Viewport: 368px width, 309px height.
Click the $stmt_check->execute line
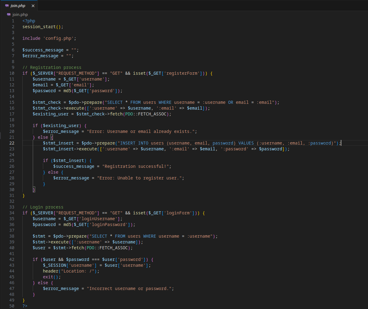pos(121,108)
